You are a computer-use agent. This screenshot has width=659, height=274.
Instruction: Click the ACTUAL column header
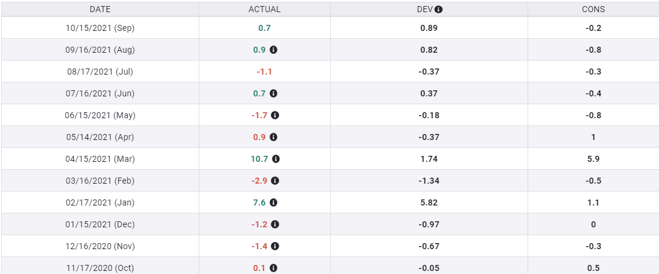click(x=265, y=9)
